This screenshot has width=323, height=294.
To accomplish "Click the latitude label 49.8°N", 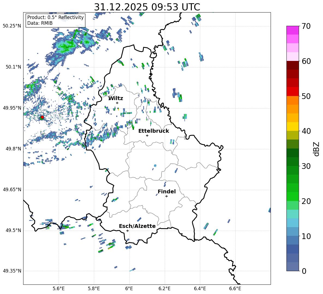I will pos(13,149).
